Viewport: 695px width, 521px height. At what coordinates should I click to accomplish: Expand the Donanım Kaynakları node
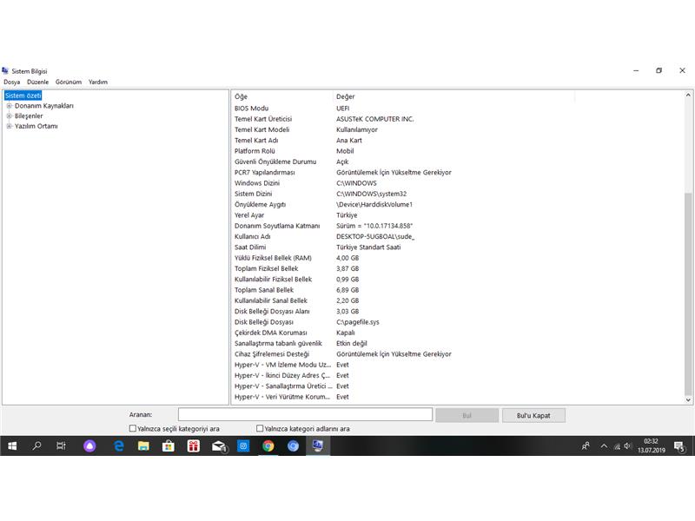[9, 106]
